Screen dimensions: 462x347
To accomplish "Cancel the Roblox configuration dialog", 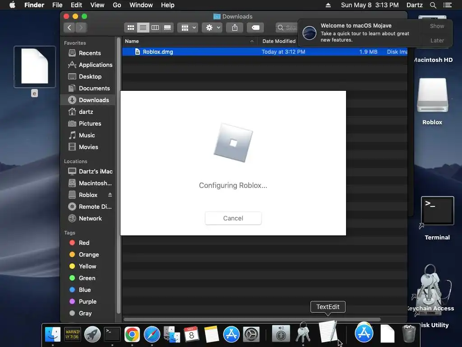I will [x=233, y=218].
